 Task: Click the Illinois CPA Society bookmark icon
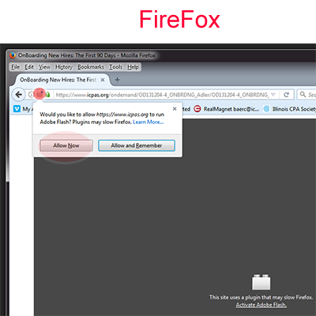[x=267, y=108]
